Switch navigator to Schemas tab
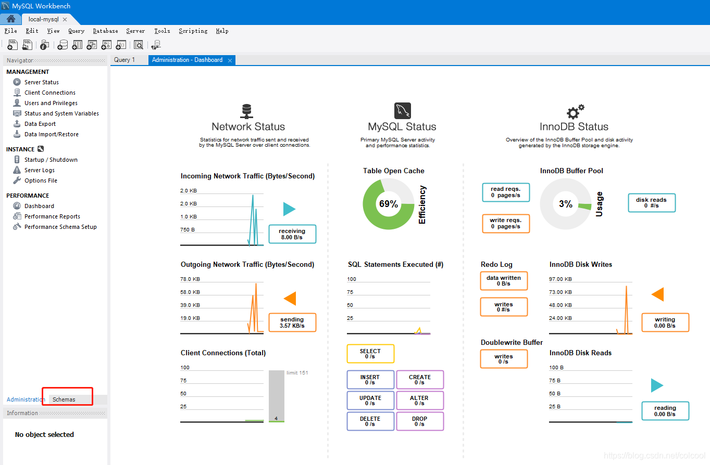Screen dimensions: 710x465 pos(64,399)
